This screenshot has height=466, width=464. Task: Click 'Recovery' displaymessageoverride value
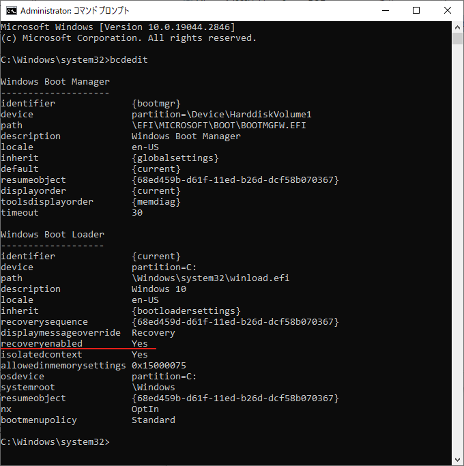154,333
